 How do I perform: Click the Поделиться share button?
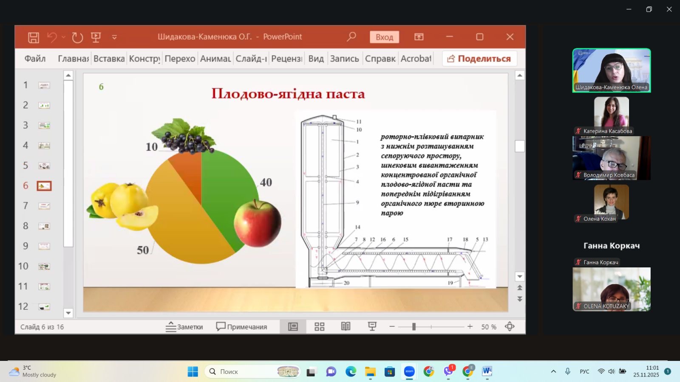coord(479,59)
